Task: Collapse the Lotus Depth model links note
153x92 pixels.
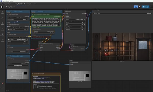Action: pos(33,74)
